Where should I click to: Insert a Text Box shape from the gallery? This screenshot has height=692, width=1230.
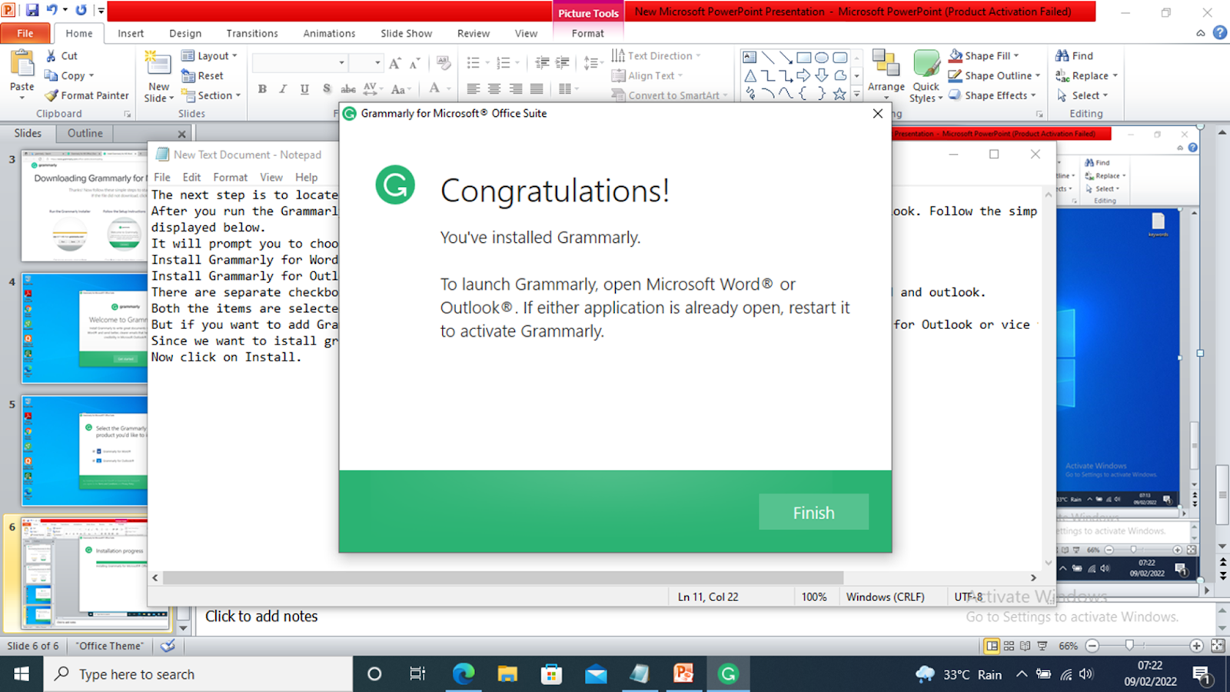[750, 58]
